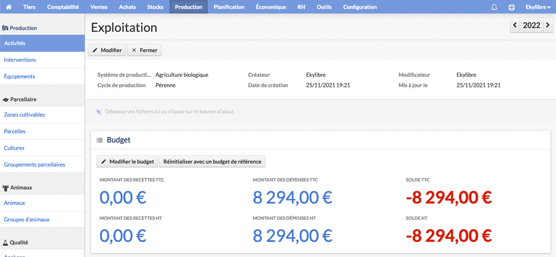Open the Ventes menu

[99, 7]
